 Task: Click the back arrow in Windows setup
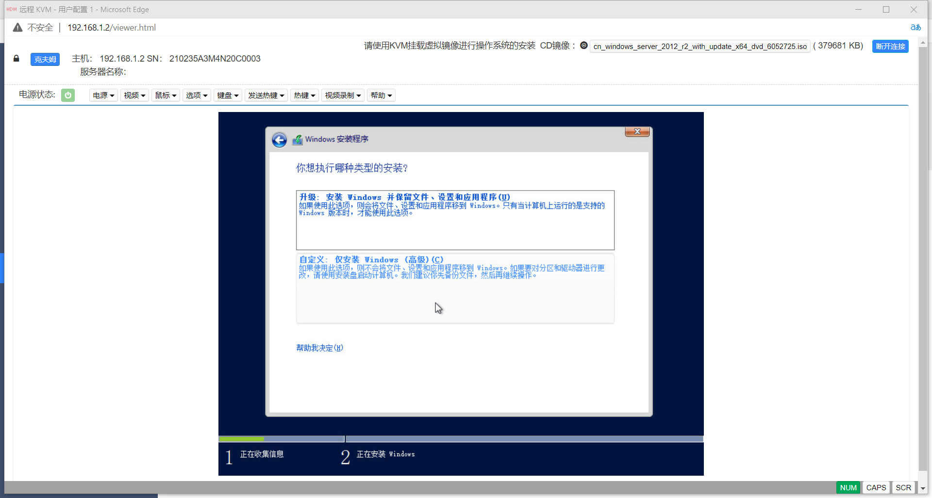tap(279, 140)
